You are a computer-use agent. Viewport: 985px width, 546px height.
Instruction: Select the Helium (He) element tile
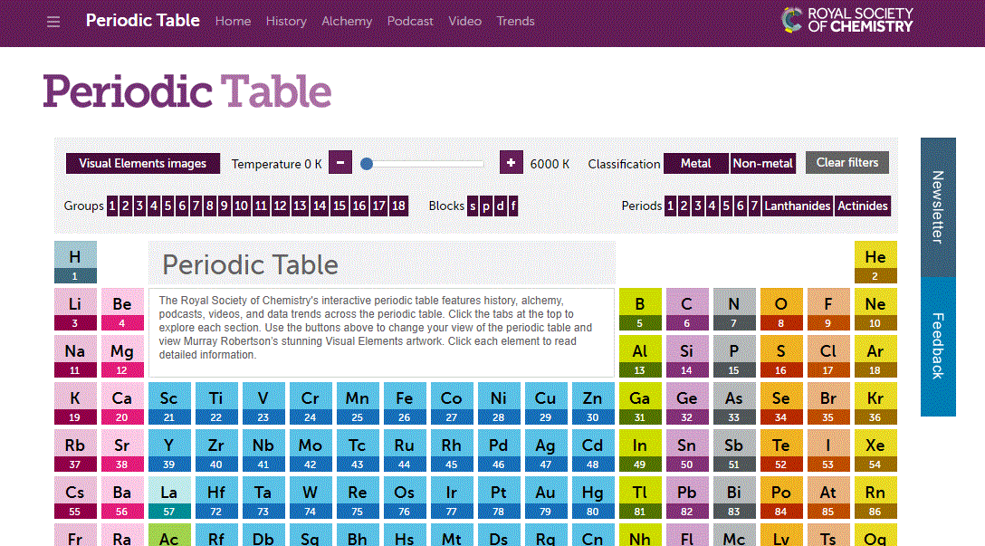[x=875, y=262]
